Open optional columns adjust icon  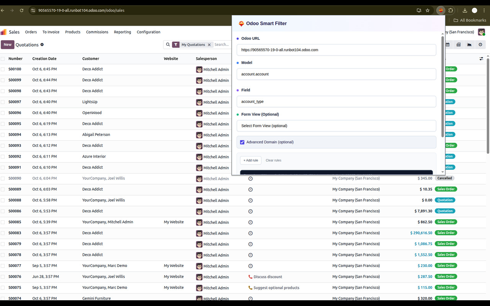[x=481, y=59]
